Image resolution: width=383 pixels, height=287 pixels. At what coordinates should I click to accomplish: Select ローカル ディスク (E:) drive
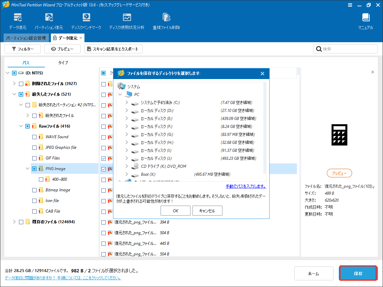(156, 118)
